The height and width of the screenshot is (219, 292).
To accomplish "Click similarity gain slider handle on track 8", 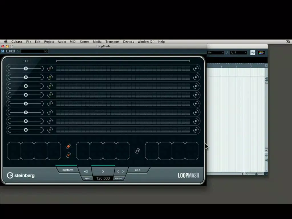I will point(26,130).
